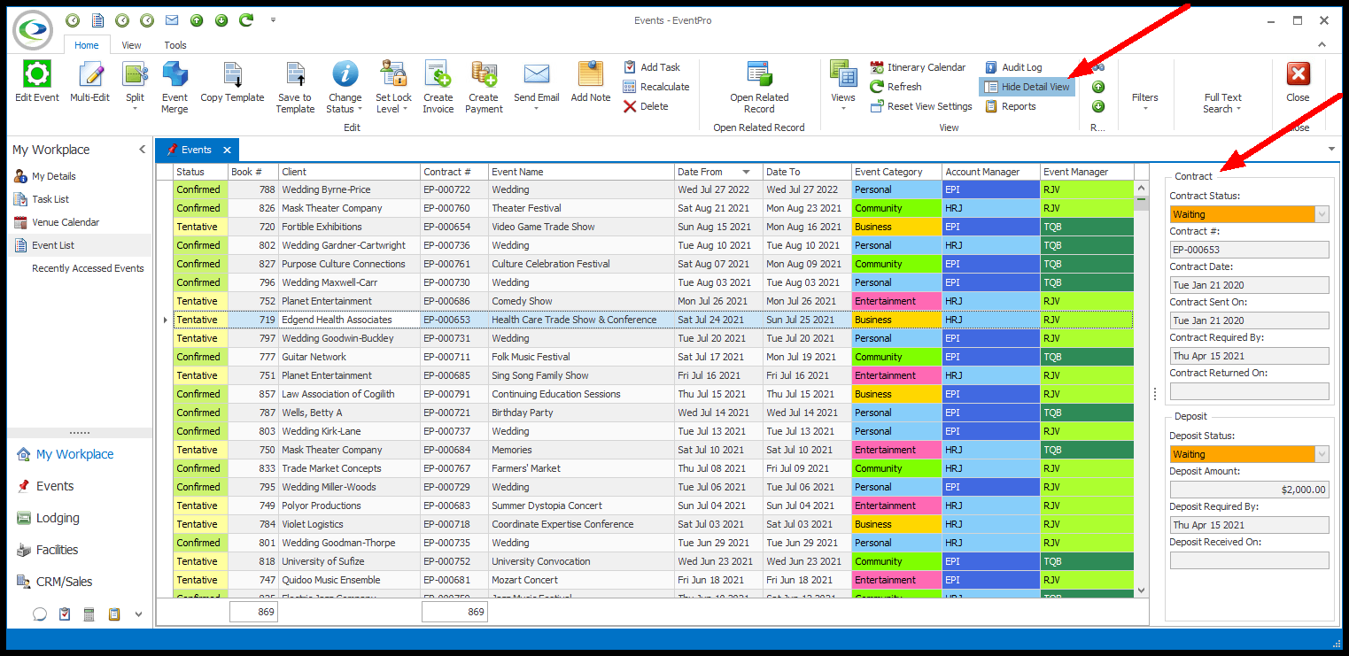Customize the quick access toolbar dropdown
Screen dimensions: 1349x656
click(273, 19)
